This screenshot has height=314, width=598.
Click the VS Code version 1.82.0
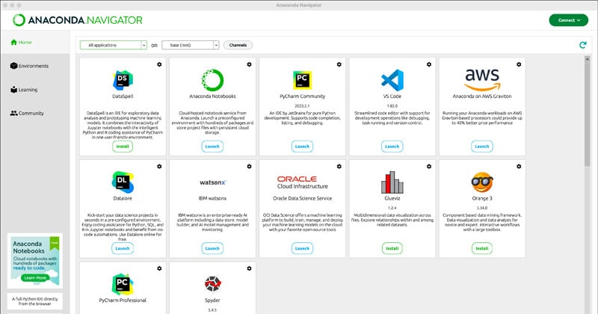392,105
